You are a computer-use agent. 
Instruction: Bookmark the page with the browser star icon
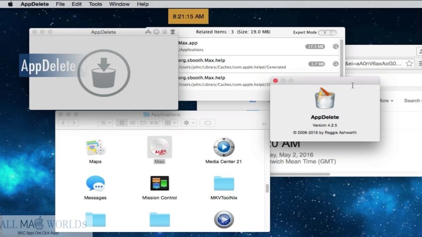pyautogui.click(x=409, y=64)
